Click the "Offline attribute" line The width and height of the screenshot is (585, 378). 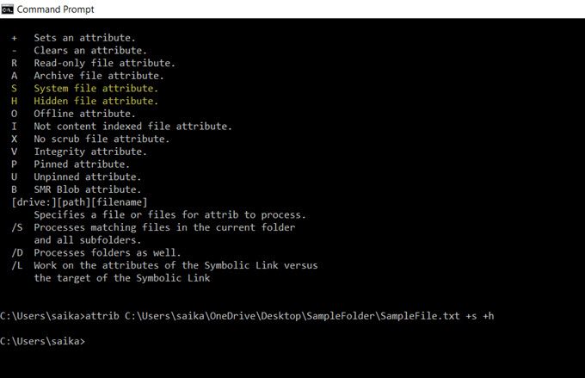pyautogui.click(x=84, y=114)
